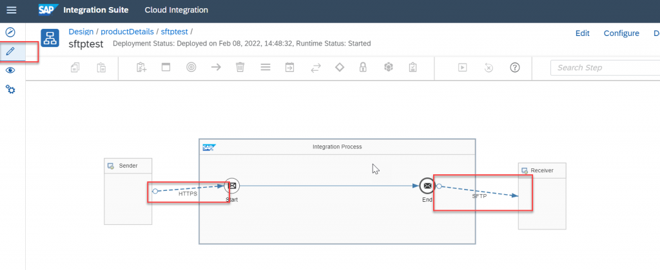Open the Process palette icon
The image size is (660, 270).
click(166, 67)
